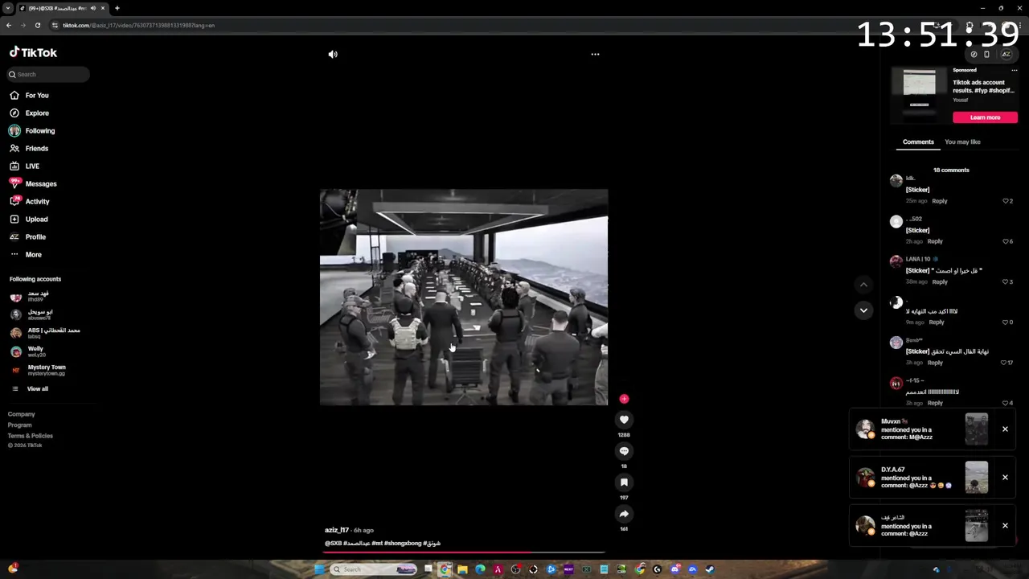Open the Following feed
This screenshot has width=1029, height=579.
pyautogui.click(x=32, y=130)
